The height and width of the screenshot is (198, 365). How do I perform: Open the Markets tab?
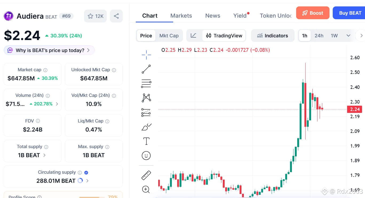[181, 16]
